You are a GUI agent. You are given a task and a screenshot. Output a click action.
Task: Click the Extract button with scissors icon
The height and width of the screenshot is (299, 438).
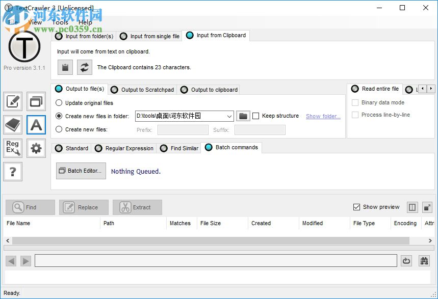(x=137, y=207)
